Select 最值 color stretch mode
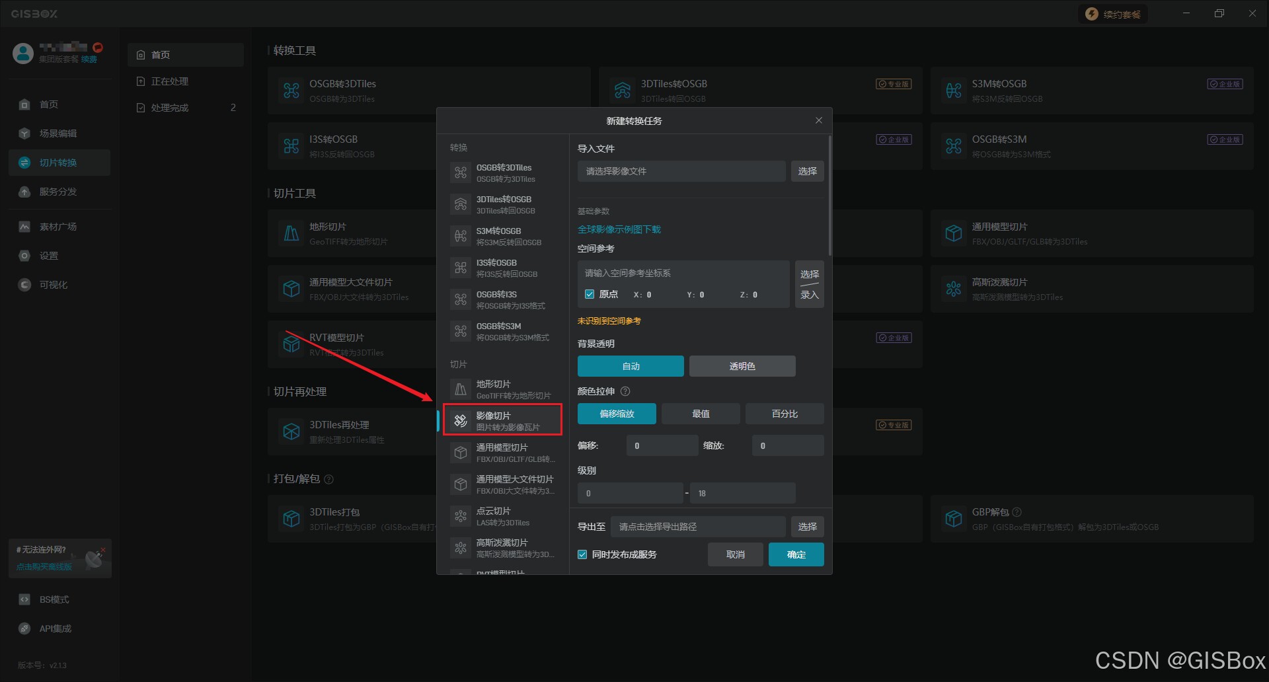The image size is (1269, 682). tap(701, 414)
